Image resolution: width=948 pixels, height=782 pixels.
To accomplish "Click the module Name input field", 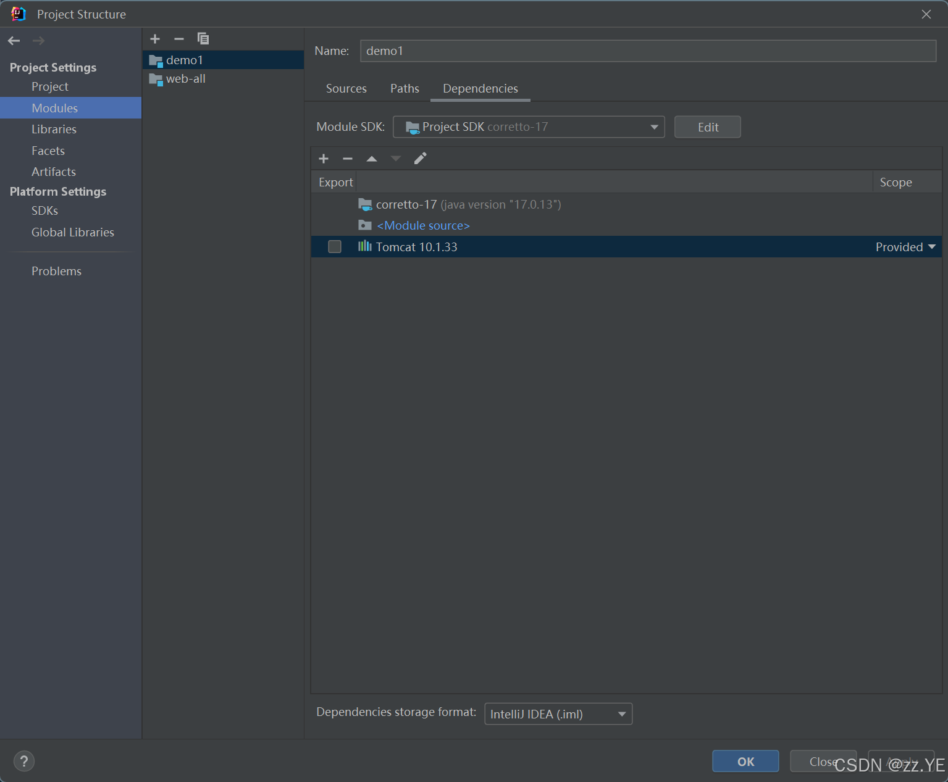I will (648, 51).
